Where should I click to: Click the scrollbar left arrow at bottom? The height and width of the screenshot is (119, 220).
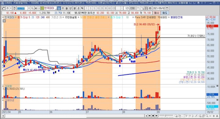click(x=3, y=116)
